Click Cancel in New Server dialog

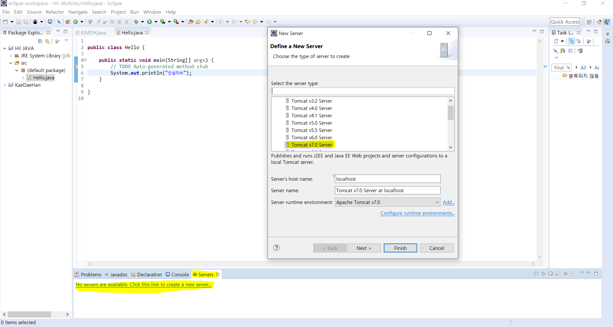(x=437, y=248)
